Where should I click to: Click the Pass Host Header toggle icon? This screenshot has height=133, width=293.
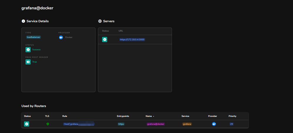click(28, 62)
